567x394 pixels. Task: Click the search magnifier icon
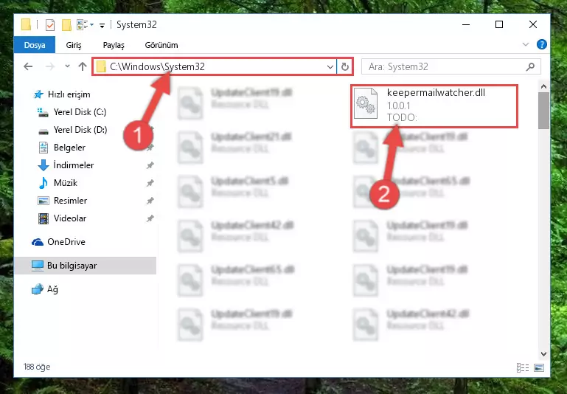530,66
